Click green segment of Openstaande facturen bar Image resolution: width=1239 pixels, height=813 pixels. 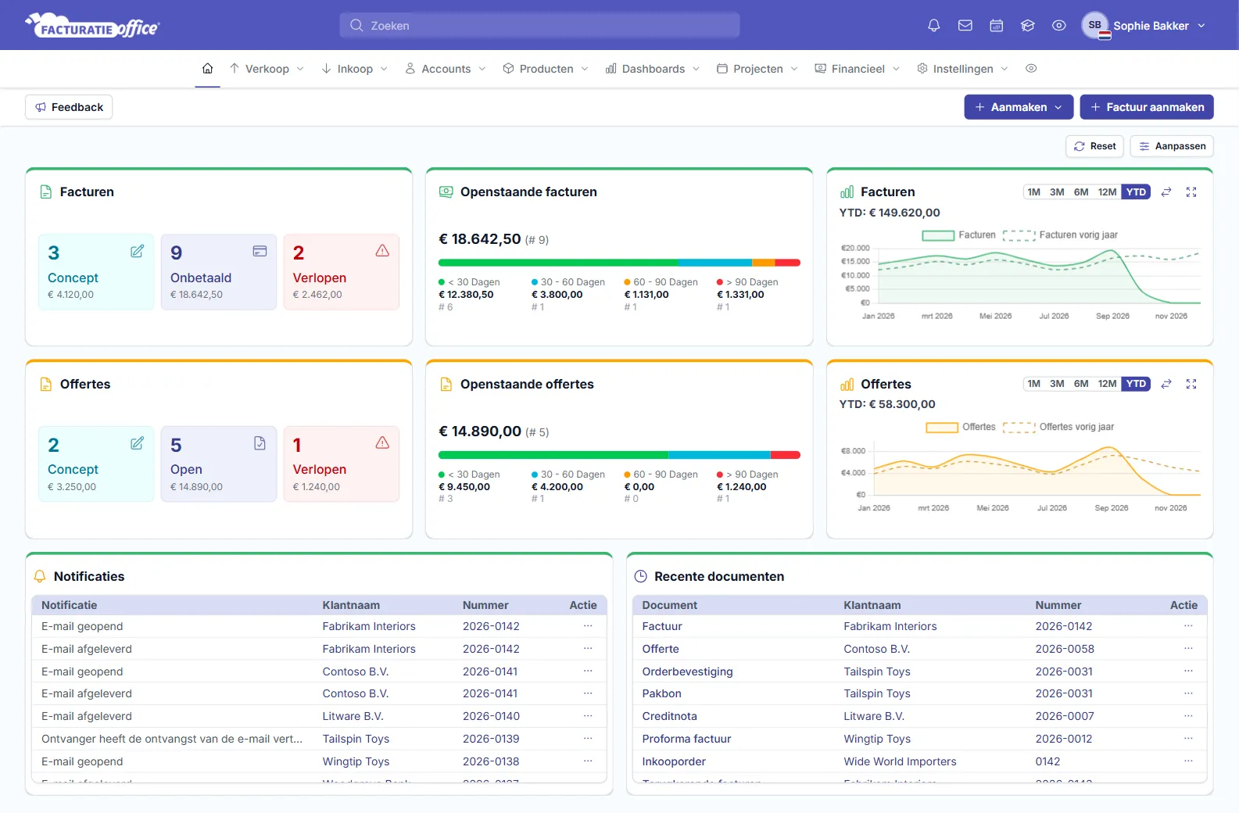(x=558, y=263)
